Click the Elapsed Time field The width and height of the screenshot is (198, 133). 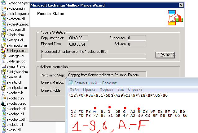coord(78,44)
